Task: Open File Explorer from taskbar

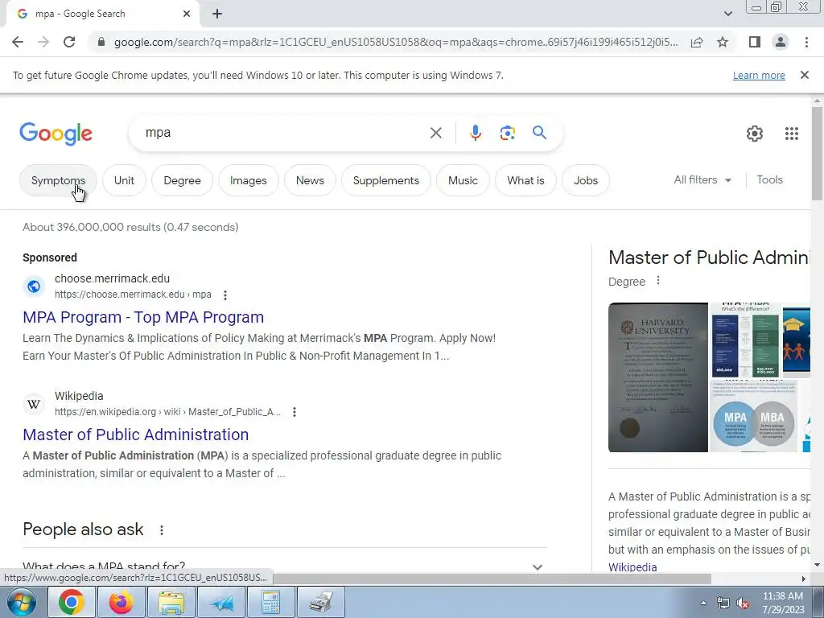Action: 171,602
